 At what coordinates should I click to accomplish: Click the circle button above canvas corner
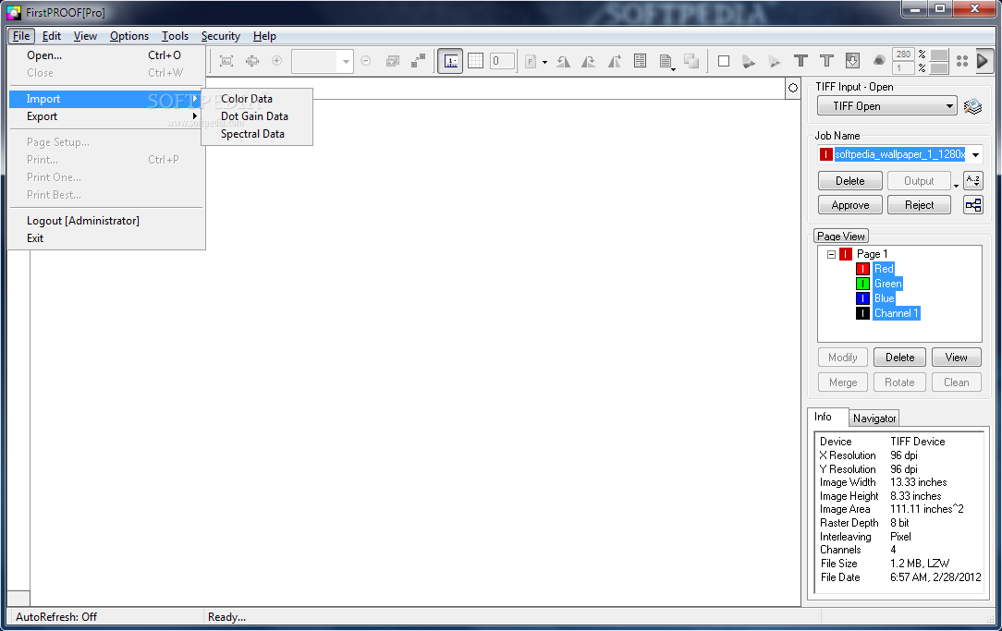point(793,88)
